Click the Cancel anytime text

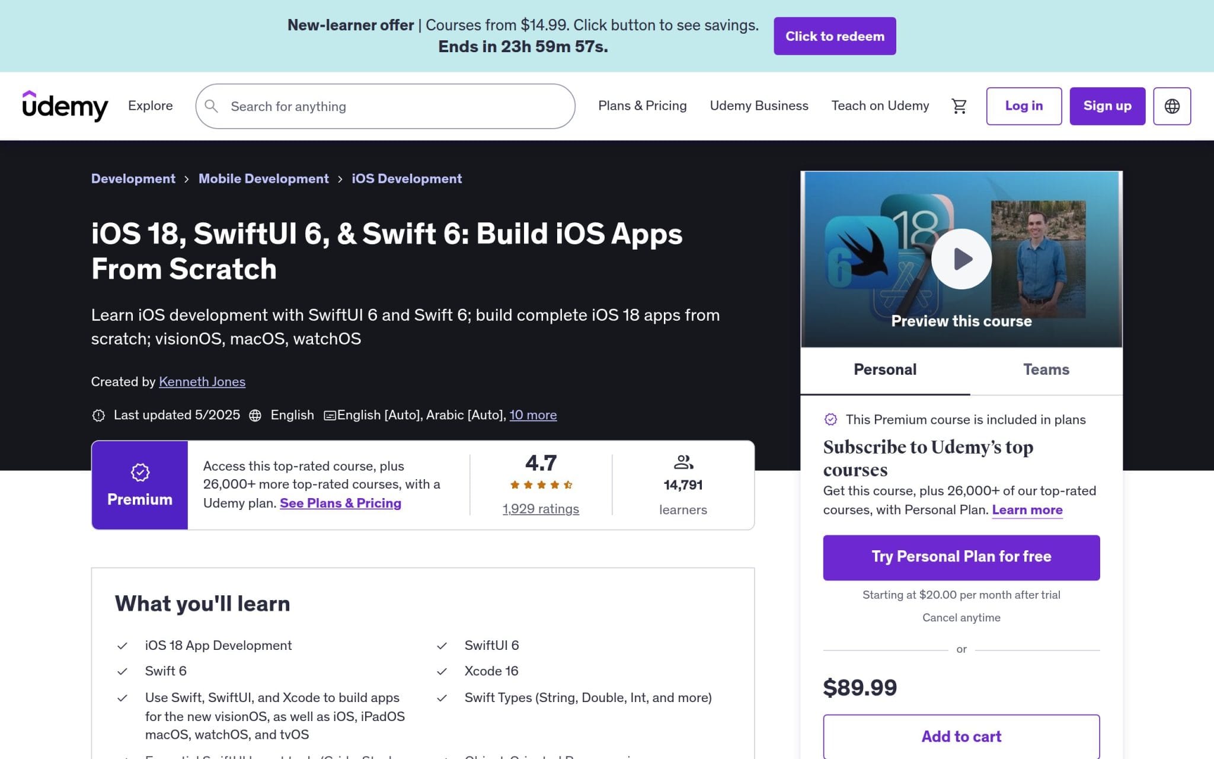coord(961,618)
